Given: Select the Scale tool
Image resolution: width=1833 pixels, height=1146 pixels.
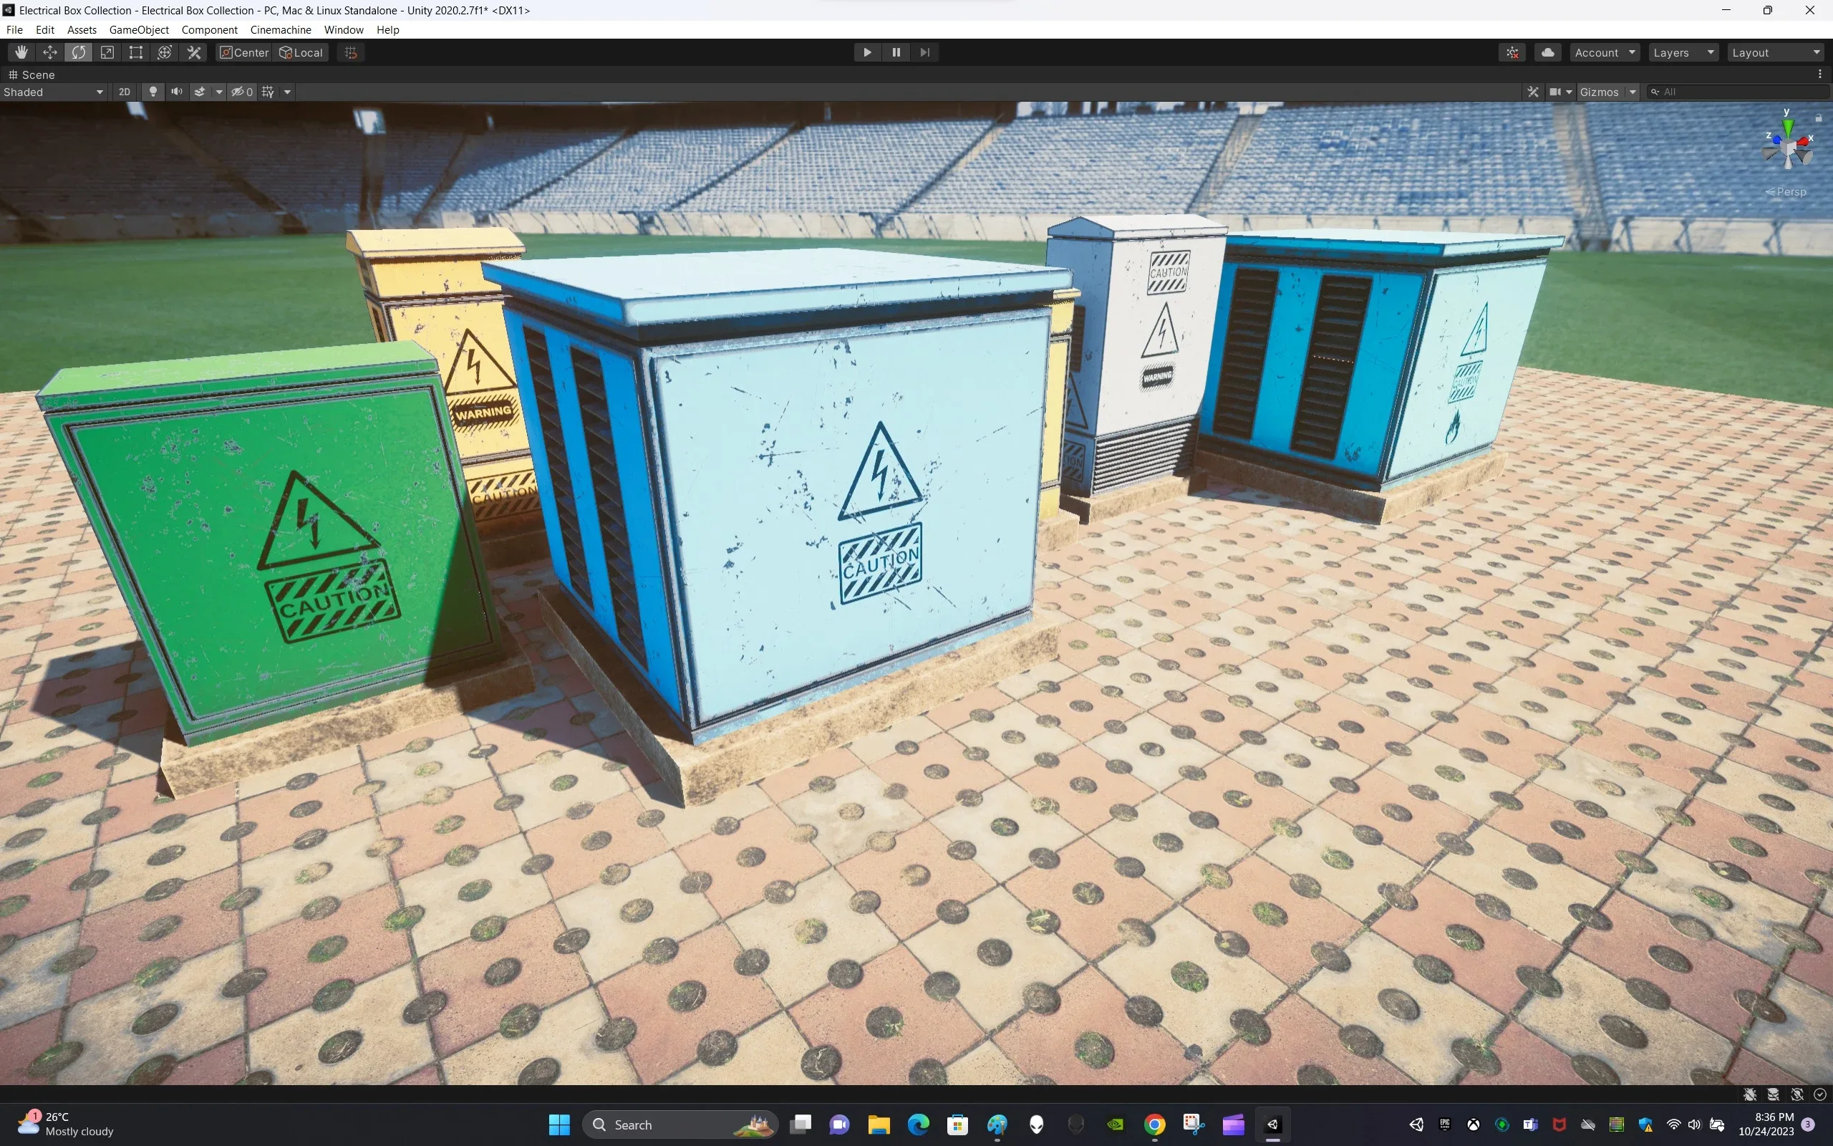Looking at the screenshot, I should (x=107, y=52).
